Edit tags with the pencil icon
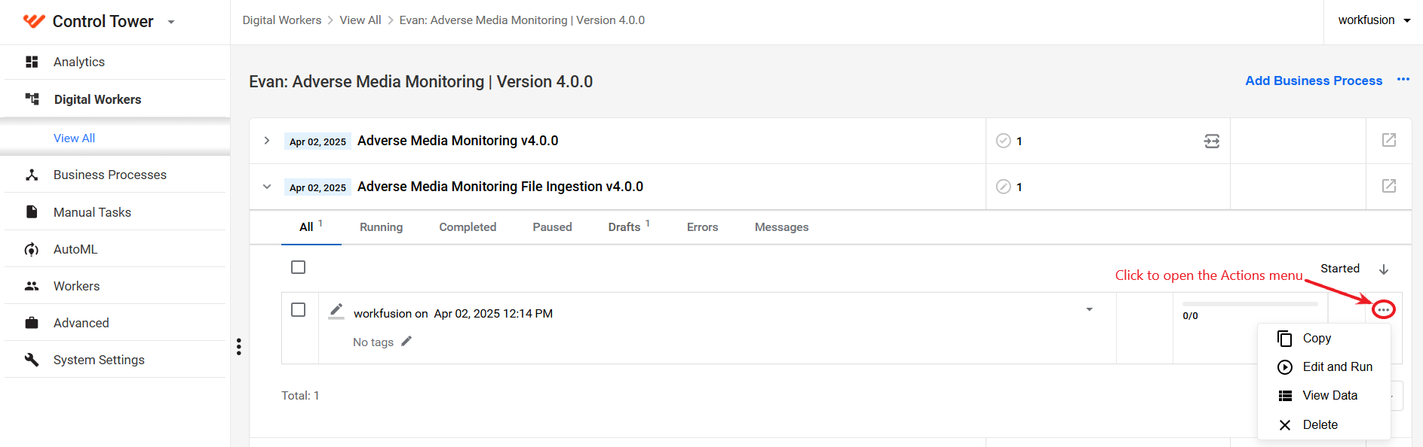Screen dimensions: 1423x447 406,341
